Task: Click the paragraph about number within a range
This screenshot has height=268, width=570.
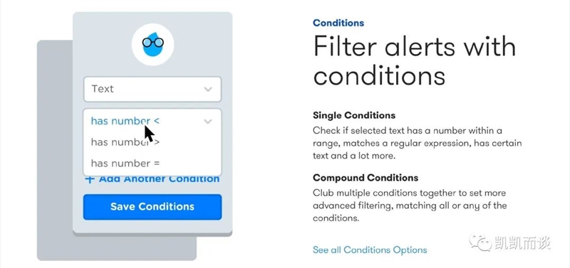Action: tap(417, 144)
